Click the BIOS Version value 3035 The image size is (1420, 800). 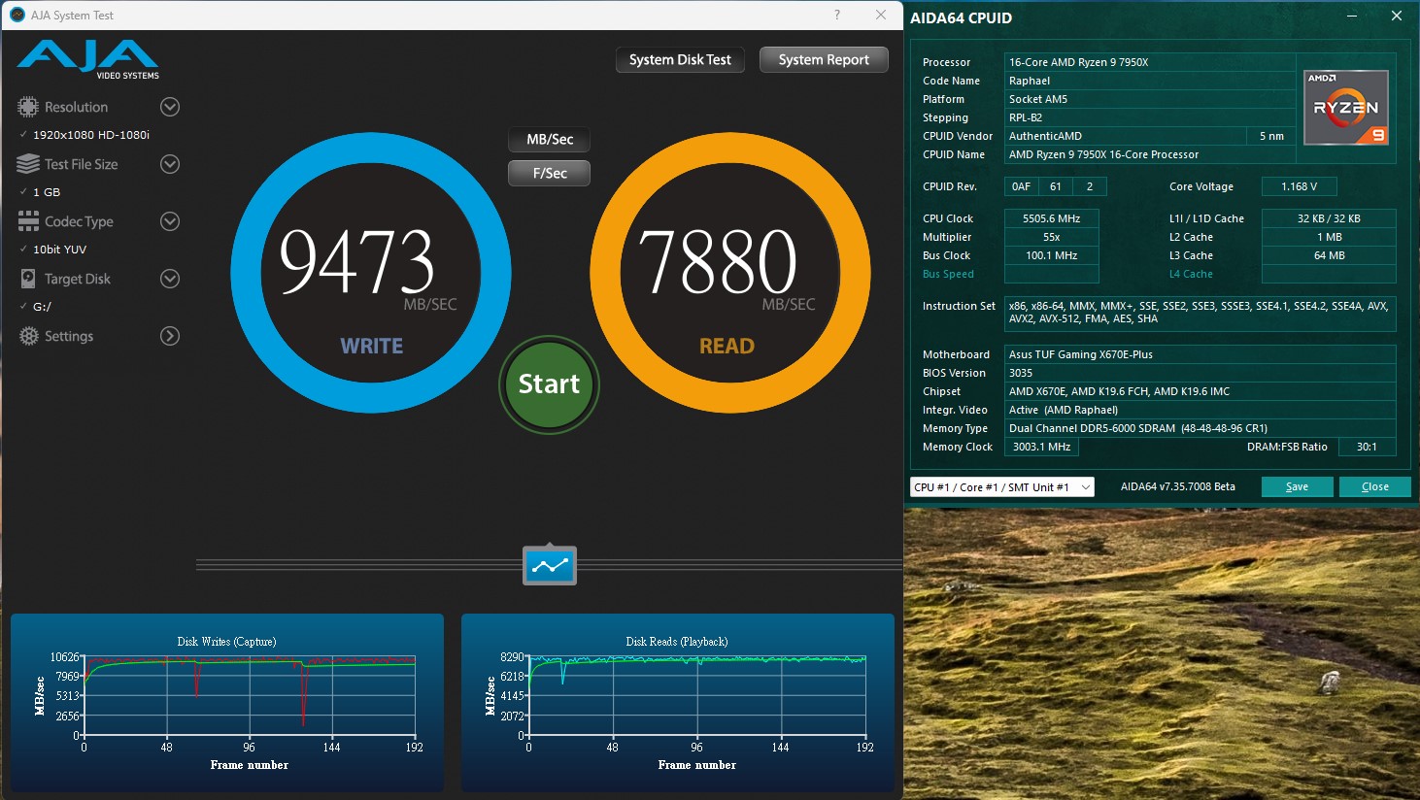pos(1200,373)
